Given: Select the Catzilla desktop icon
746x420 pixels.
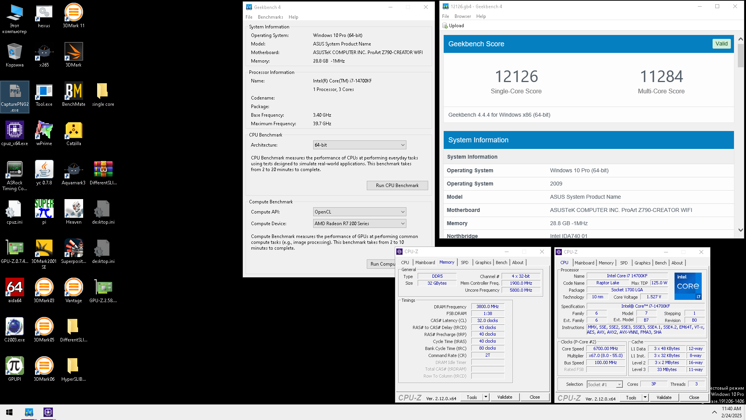Looking at the screenshot, I should click(x=73, y=133).
